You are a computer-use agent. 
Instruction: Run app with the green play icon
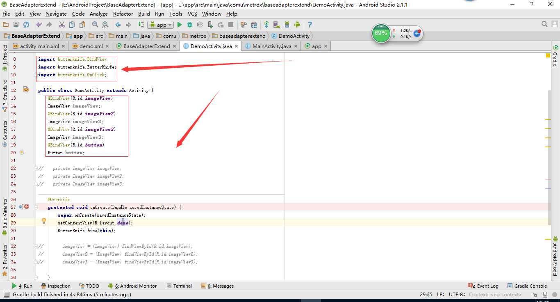click(180, 25)
